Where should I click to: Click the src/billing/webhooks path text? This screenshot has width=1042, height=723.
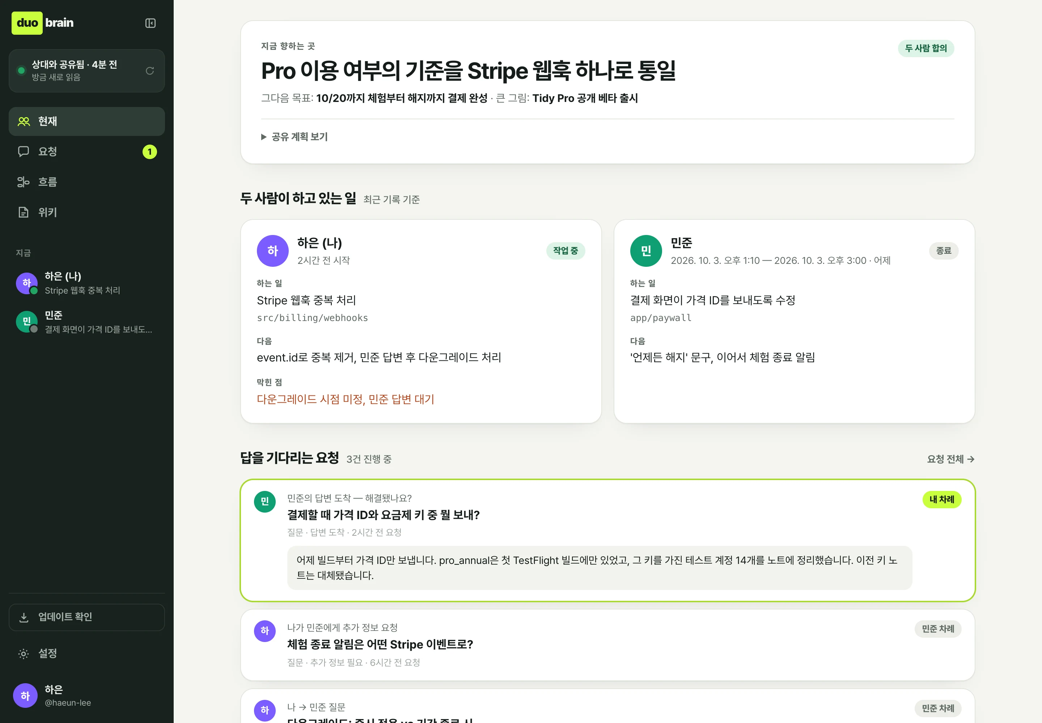312,318
